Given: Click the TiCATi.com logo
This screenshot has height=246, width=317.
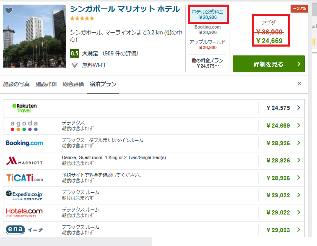Looking at the screenshot, I should pos(24,178).
